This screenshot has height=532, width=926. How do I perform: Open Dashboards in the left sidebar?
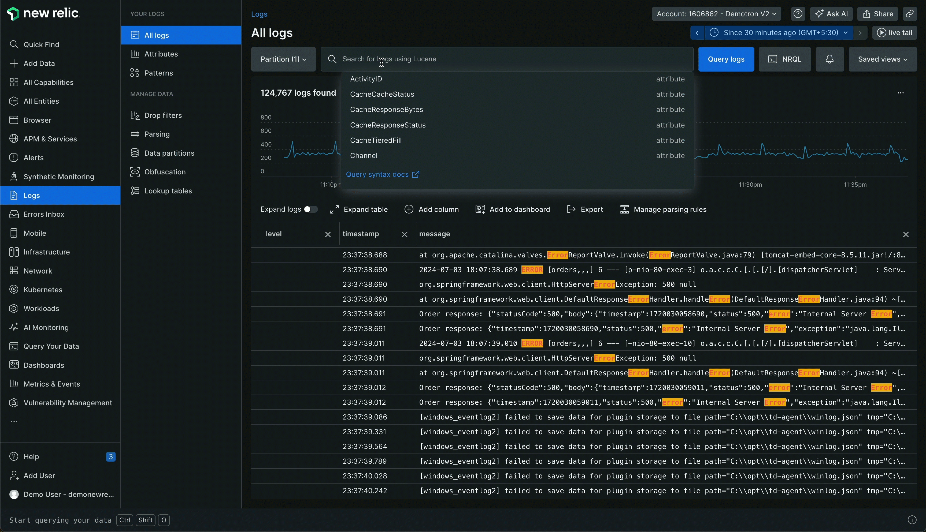[x=43, y=365]
